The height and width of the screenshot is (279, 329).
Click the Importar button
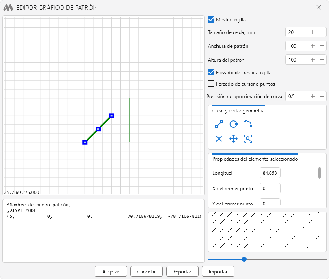click(x=218, y=271)
